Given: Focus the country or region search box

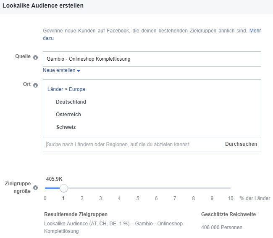Looking at the screenshot, I should [x=132, y=144].
